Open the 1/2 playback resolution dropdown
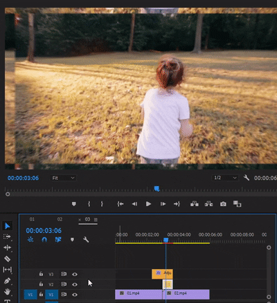277x303 pixels. 225,178
